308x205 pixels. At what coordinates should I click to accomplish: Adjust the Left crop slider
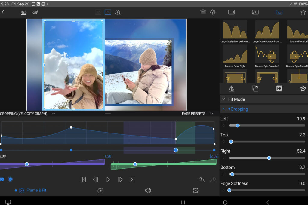(x=238, y=125)
